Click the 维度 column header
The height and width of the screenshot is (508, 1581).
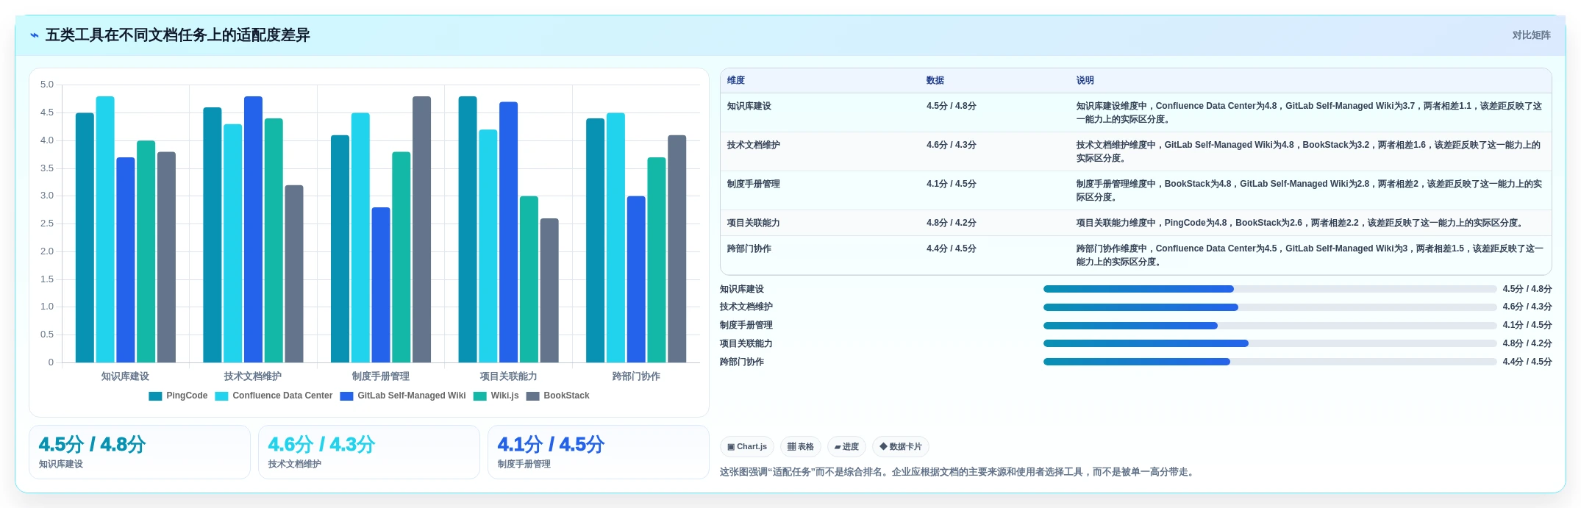pyautogui.click(x=736, y=80)
